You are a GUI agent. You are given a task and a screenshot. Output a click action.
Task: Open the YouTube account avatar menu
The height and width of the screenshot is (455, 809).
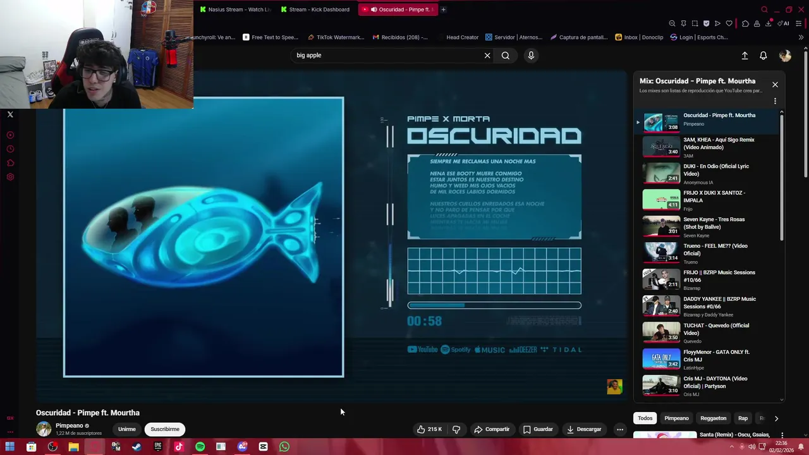pos(785,56)
